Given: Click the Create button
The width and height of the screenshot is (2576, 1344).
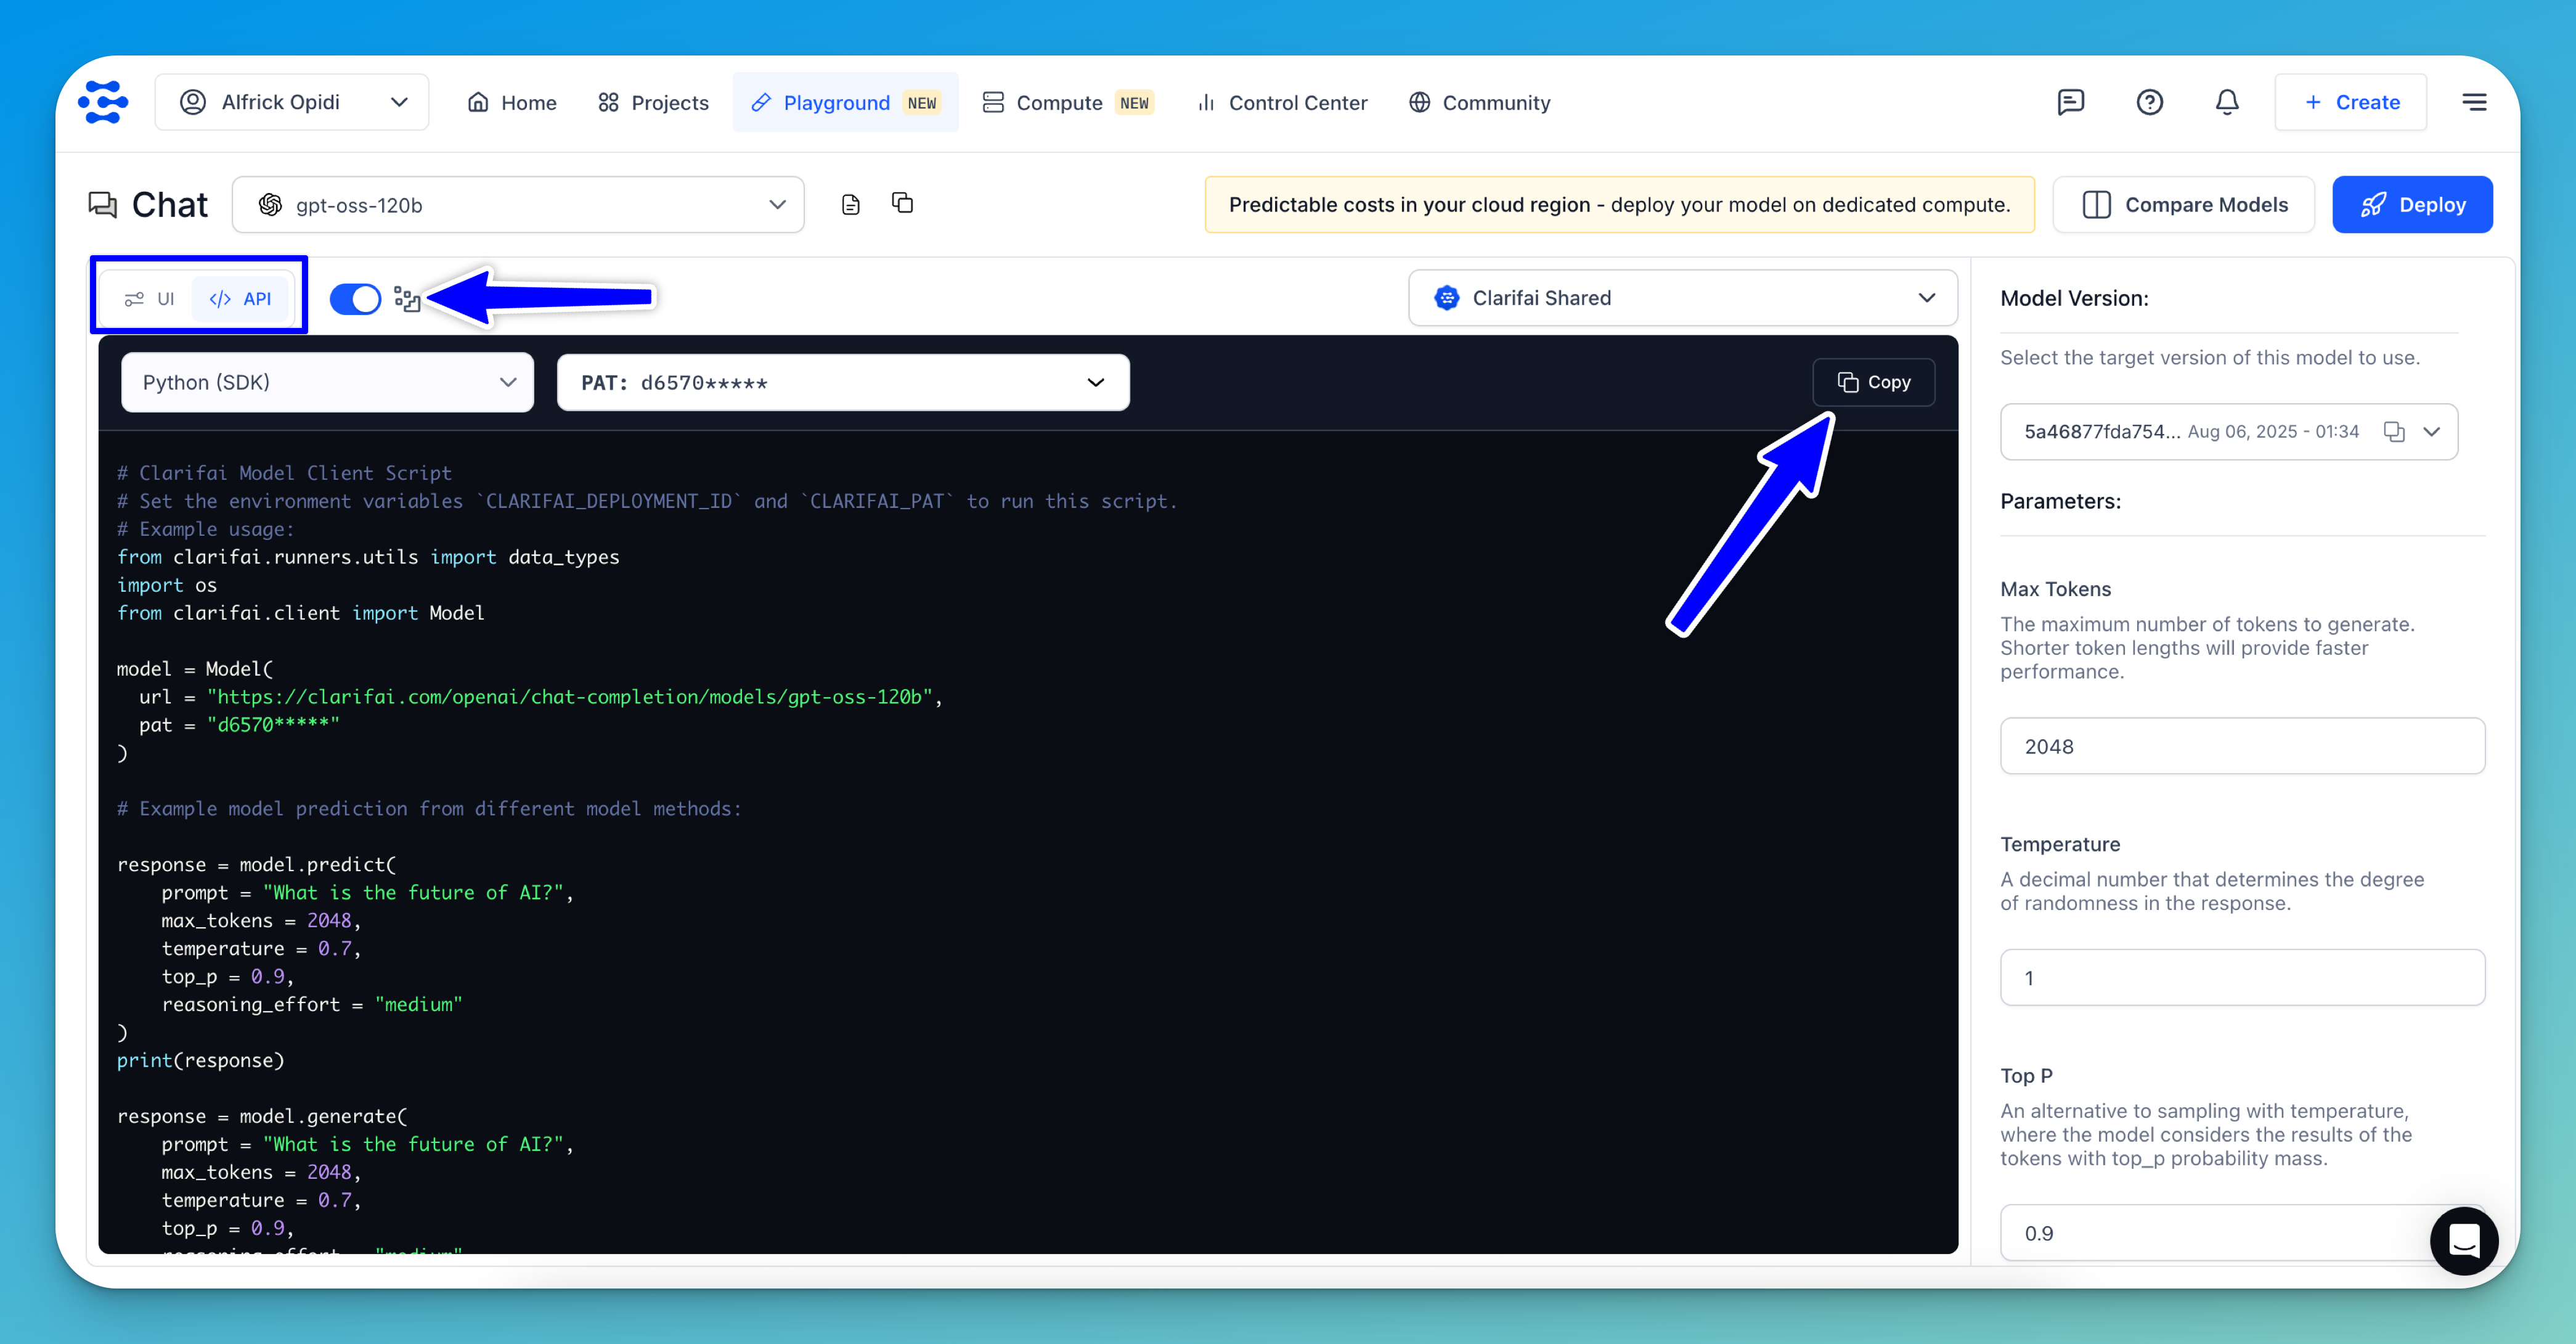Looking at the screenshot, I should (x=2351, y=102).
